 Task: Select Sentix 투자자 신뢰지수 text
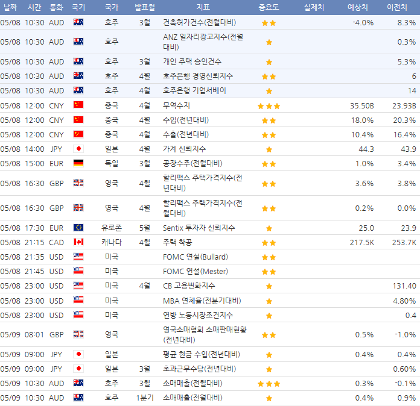tap(199, 228)
